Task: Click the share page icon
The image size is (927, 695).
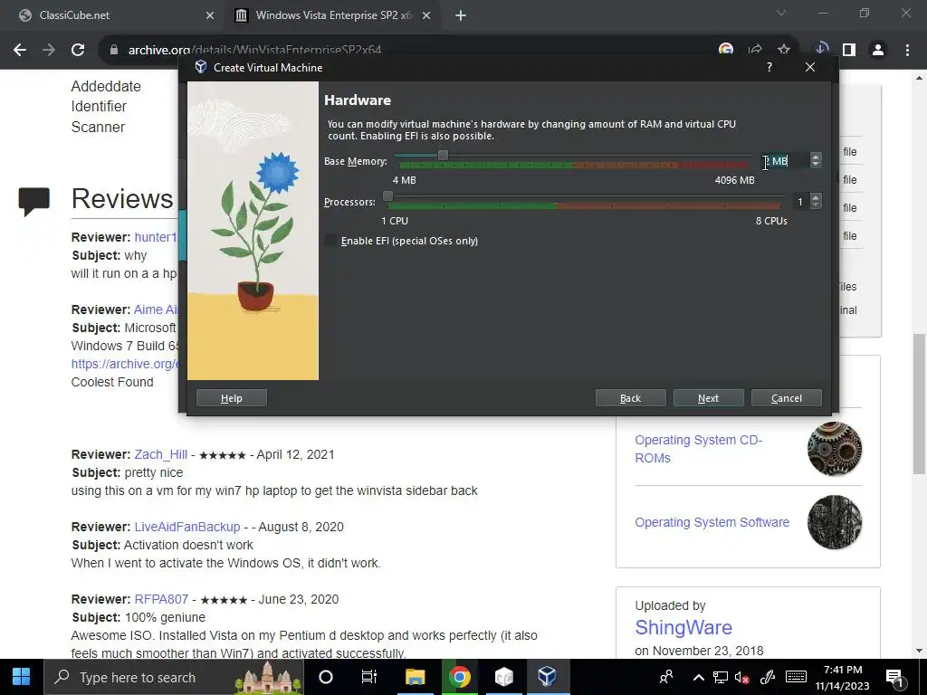Action: (755, 51)
